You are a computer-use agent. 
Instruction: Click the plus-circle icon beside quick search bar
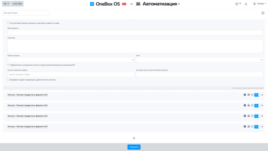click(x=263, y=13)
